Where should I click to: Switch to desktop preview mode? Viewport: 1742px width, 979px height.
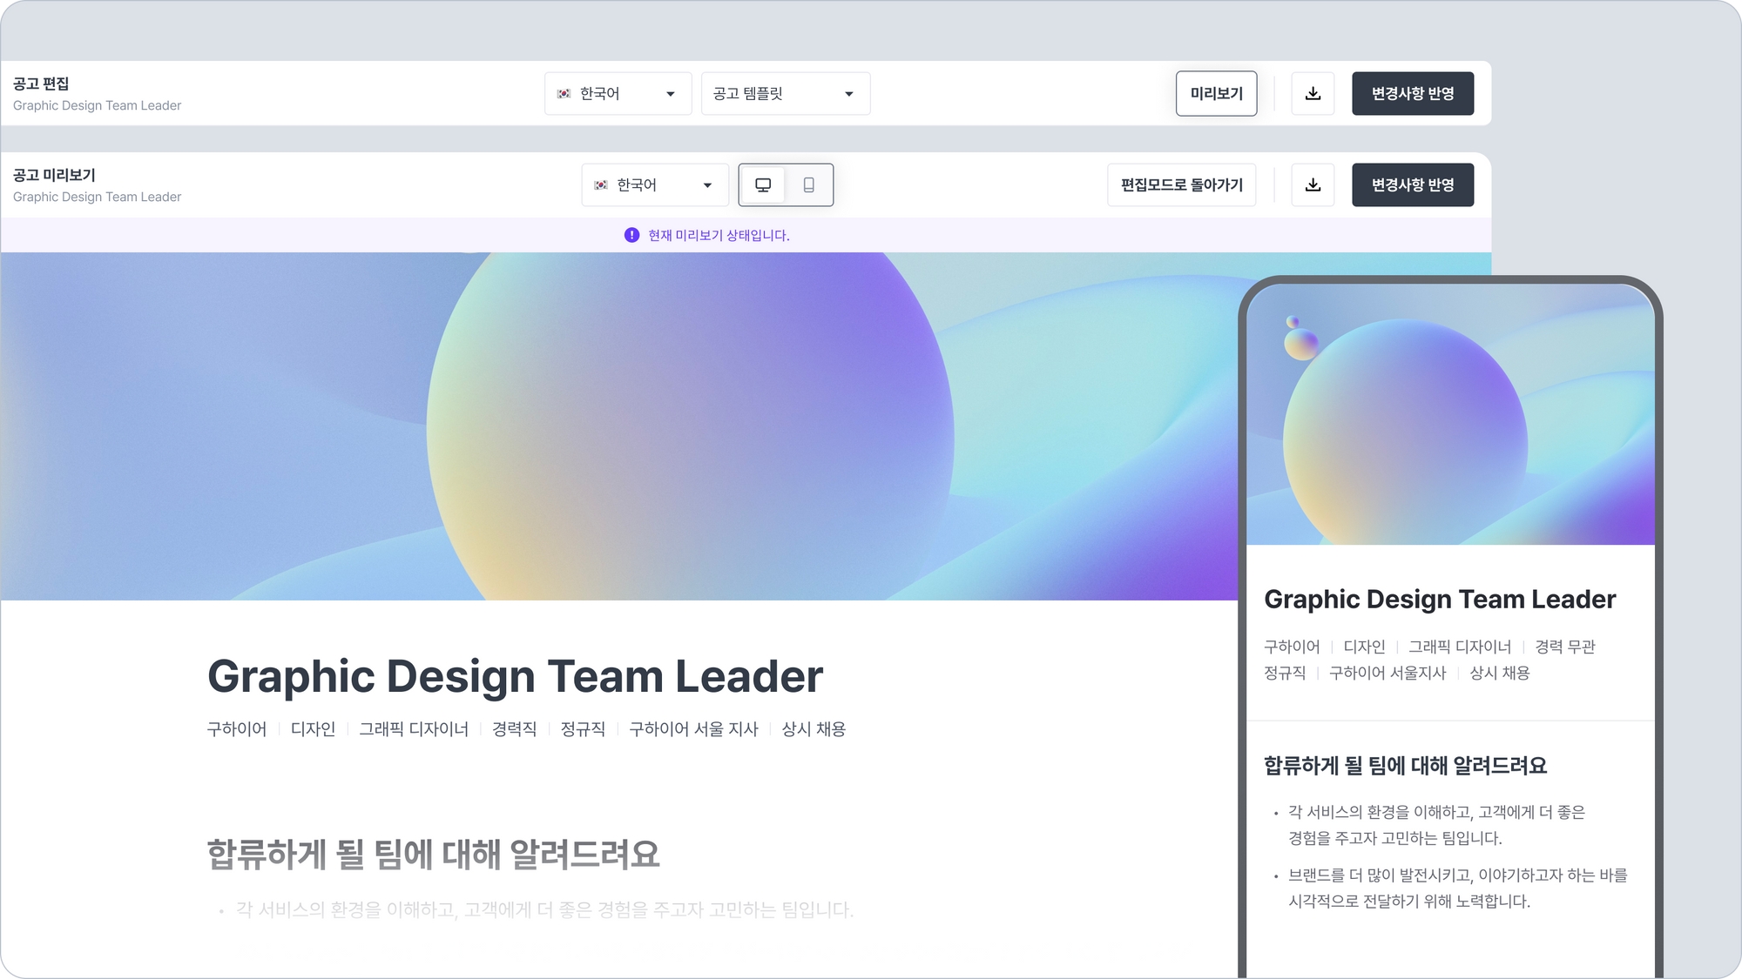point(763,185)
